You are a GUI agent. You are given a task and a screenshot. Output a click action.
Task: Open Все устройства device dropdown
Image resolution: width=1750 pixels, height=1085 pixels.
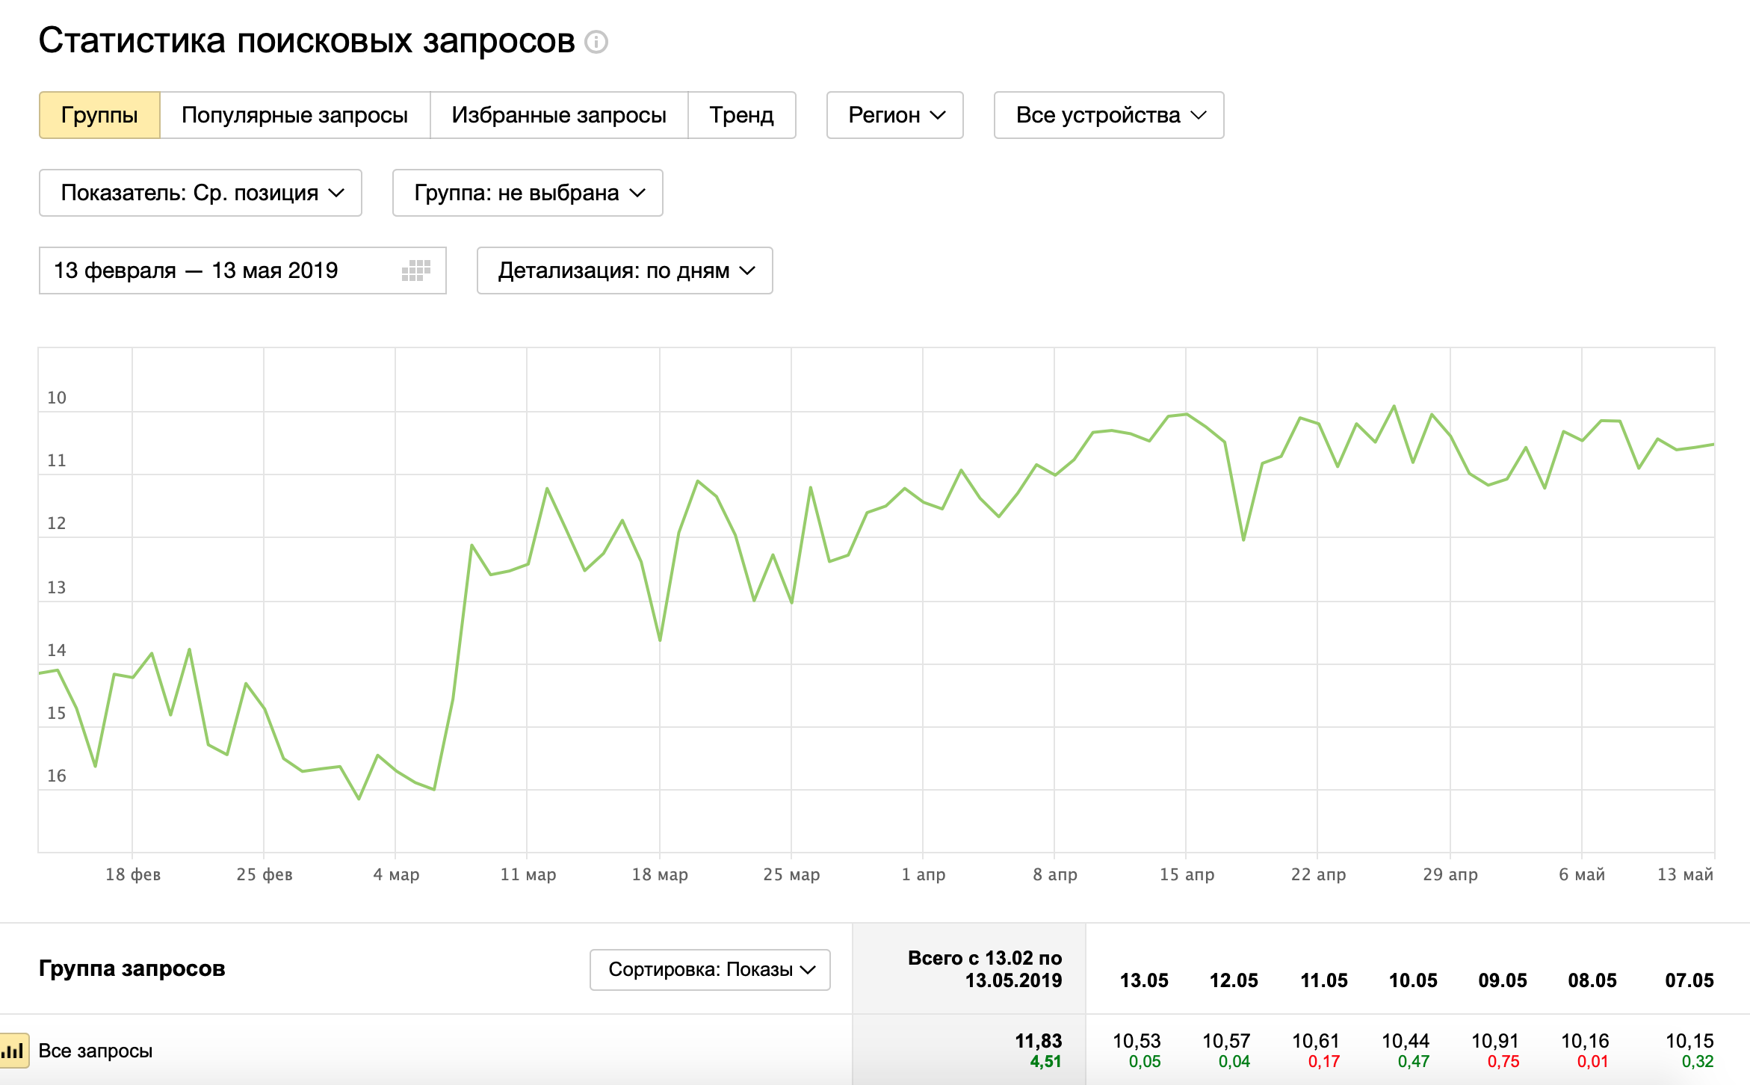pos(1108,115)
